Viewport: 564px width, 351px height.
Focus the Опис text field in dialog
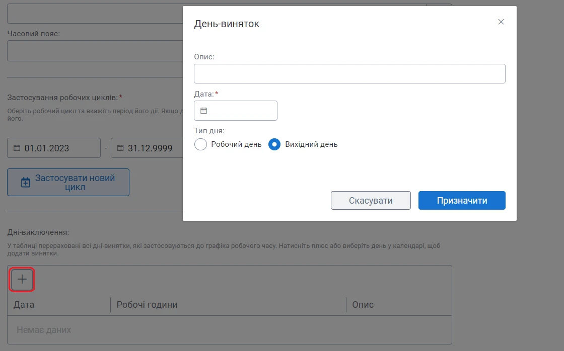coord(349,73)
